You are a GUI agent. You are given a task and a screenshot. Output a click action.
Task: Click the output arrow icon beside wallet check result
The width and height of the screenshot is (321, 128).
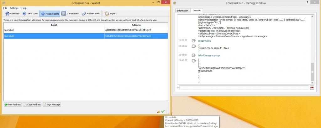pos(194,46)
